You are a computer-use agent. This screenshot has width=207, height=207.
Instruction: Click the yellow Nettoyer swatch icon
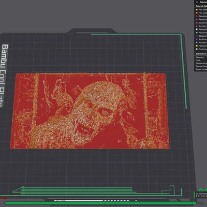197,46
